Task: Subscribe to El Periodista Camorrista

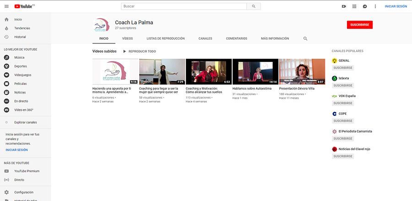Action: (x=342, y=138)
